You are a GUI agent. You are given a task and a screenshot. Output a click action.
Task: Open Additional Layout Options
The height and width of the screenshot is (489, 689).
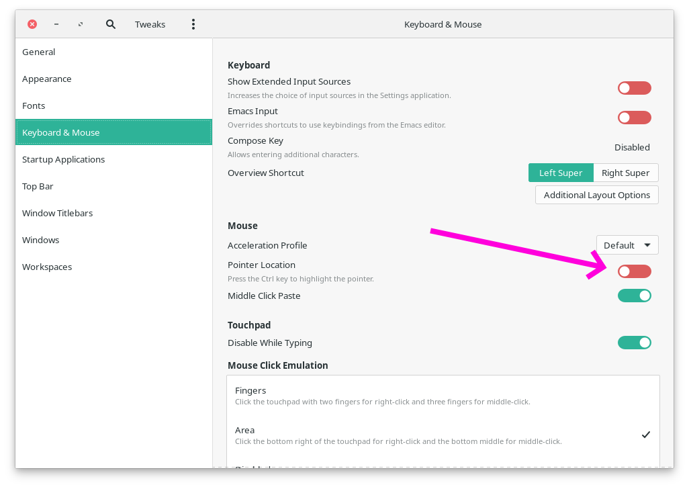point(596,195)
